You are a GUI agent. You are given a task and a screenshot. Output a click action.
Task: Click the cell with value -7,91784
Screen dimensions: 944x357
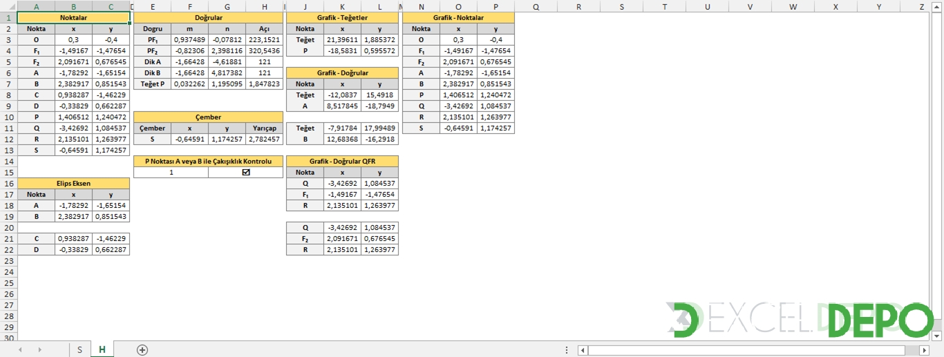point(342,128)
